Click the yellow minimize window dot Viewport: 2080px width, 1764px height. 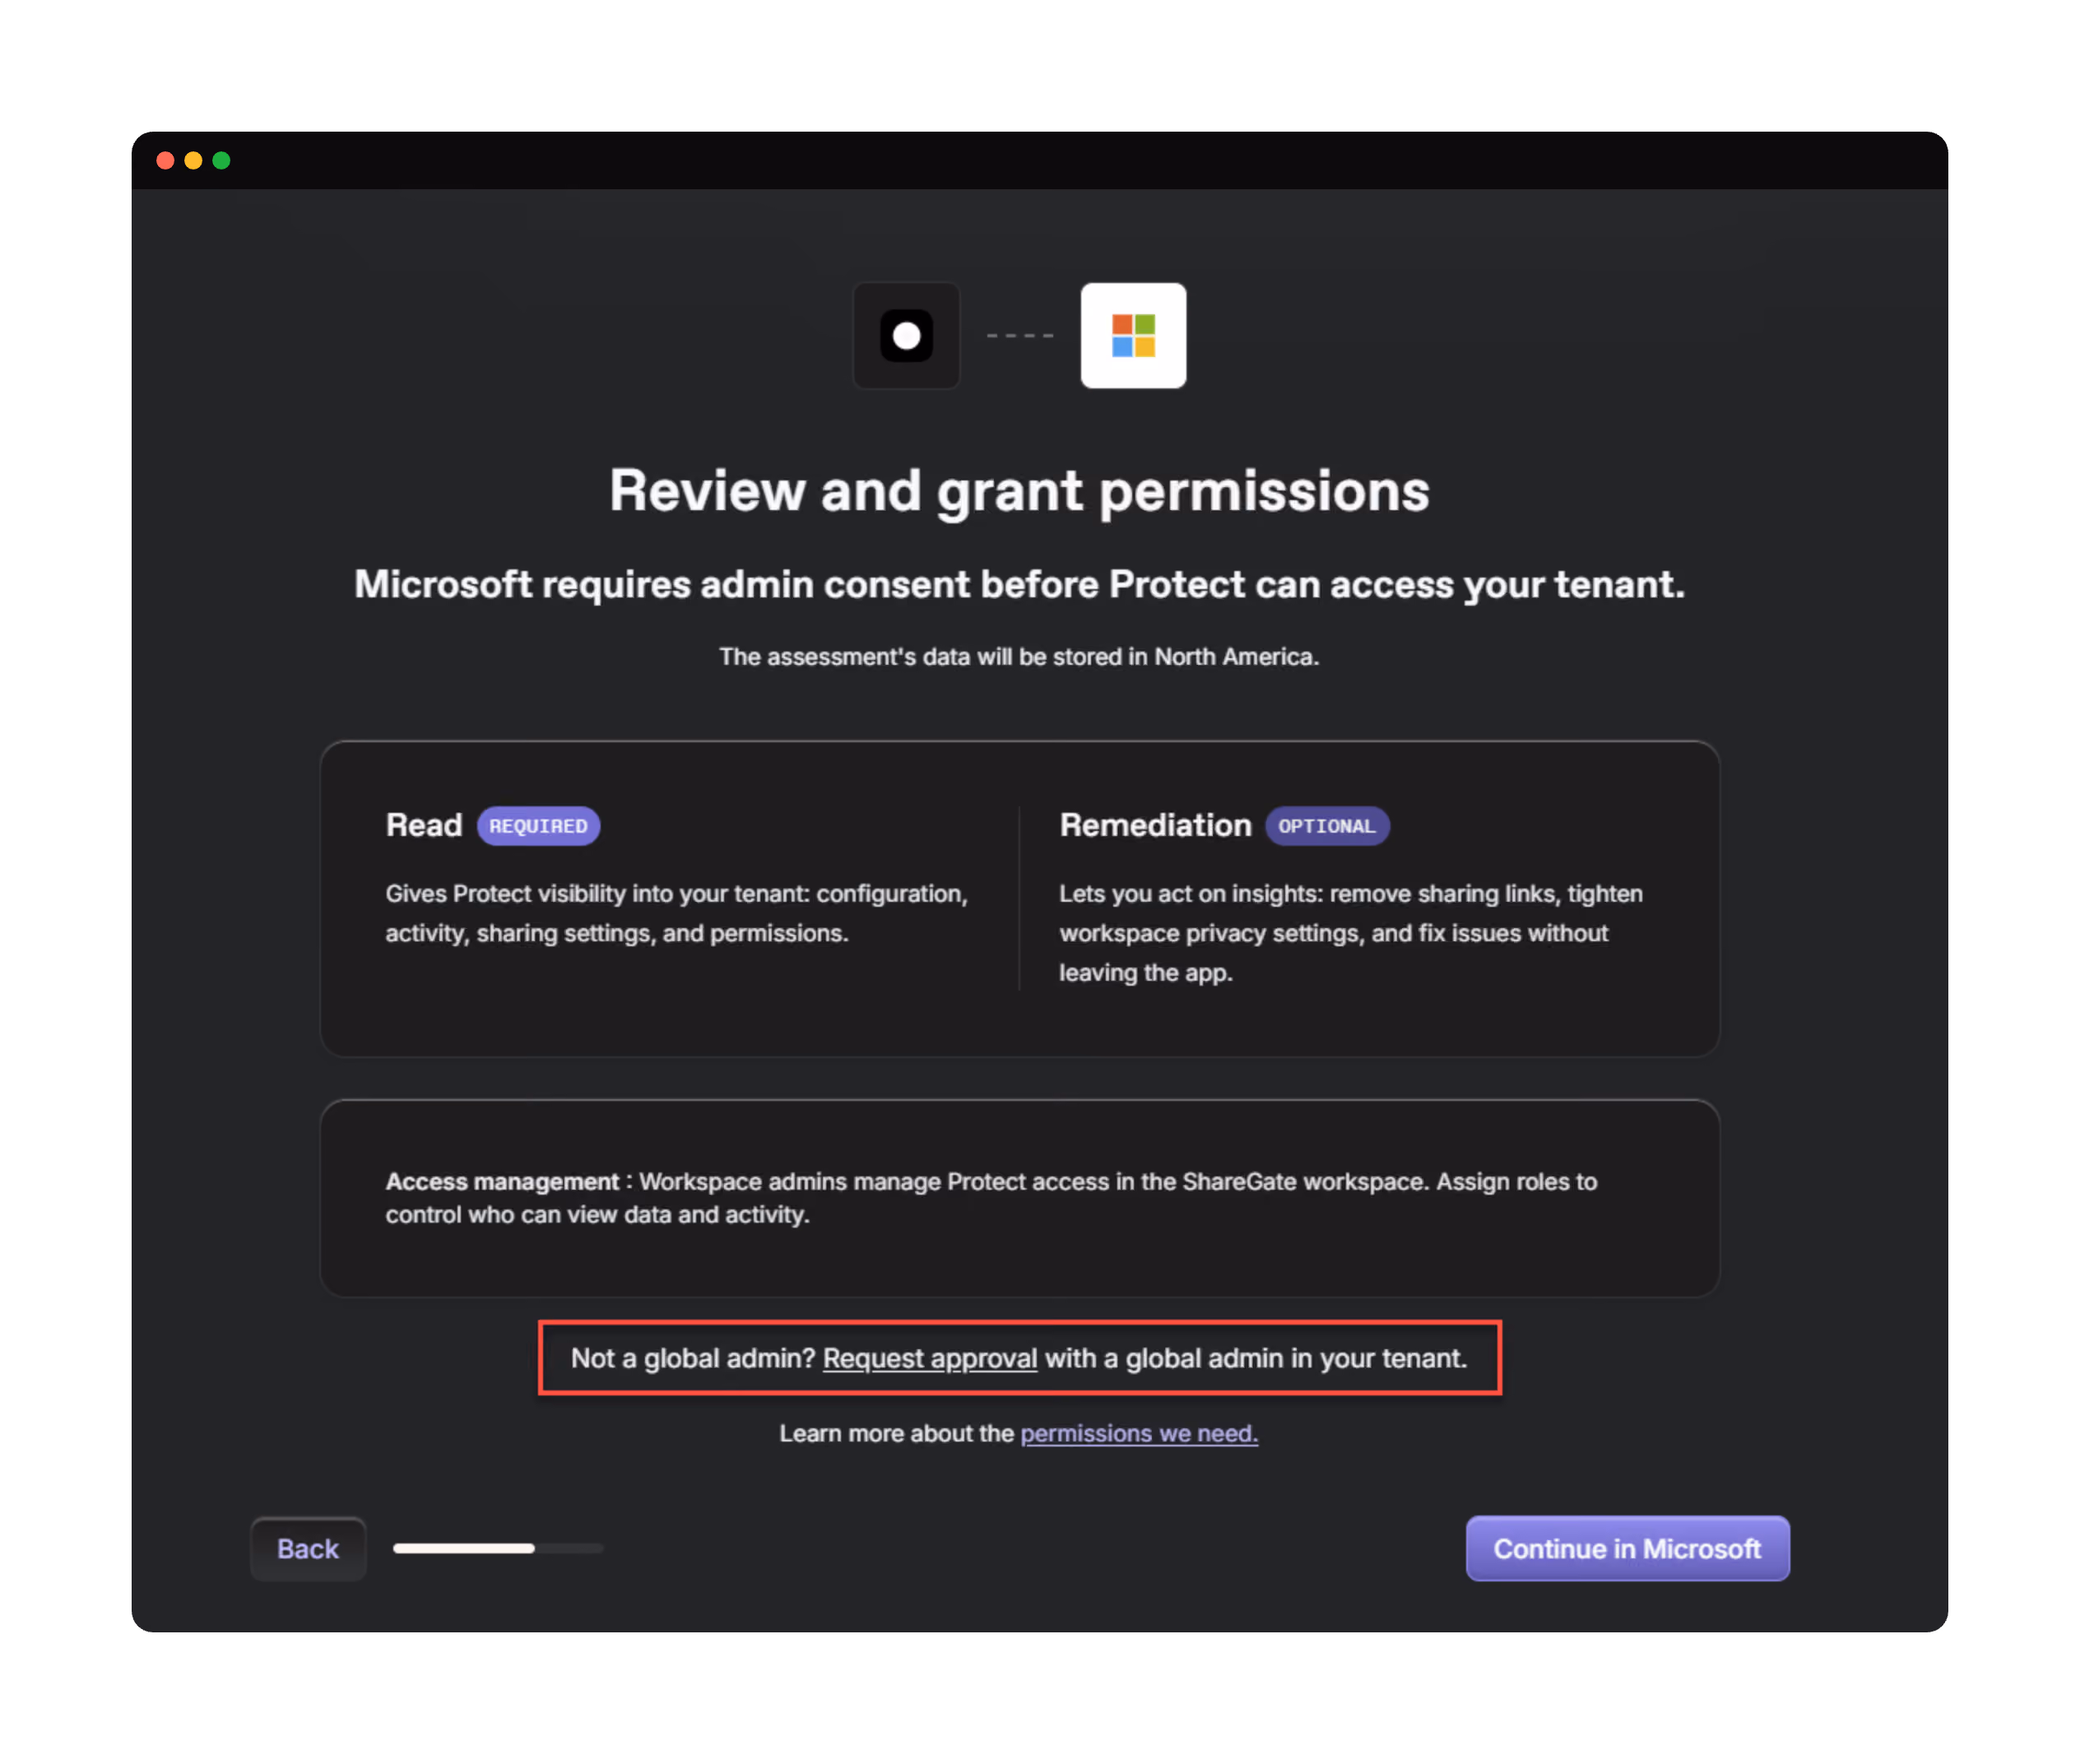pyautogui.click(x=194, y=161)
